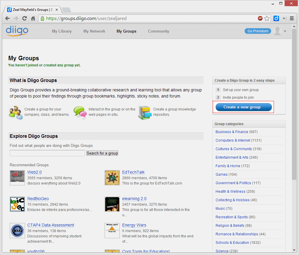299x255 pixels.
Task: Browse Music category
Action: click(220, 209)
